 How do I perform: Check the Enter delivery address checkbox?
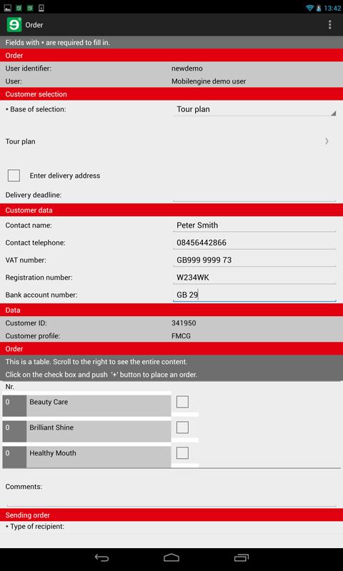click(14, 176)
